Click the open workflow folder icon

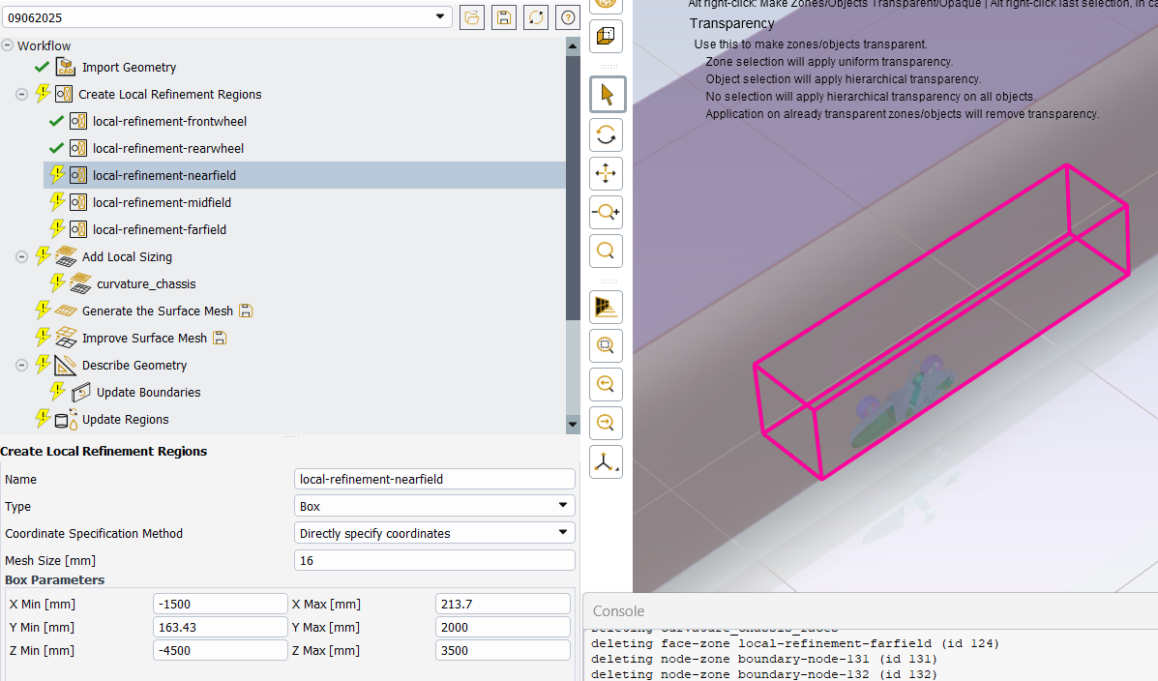point(471,16)
